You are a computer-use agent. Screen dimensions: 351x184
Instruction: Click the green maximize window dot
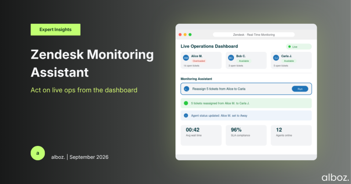[x=190, y=34]
